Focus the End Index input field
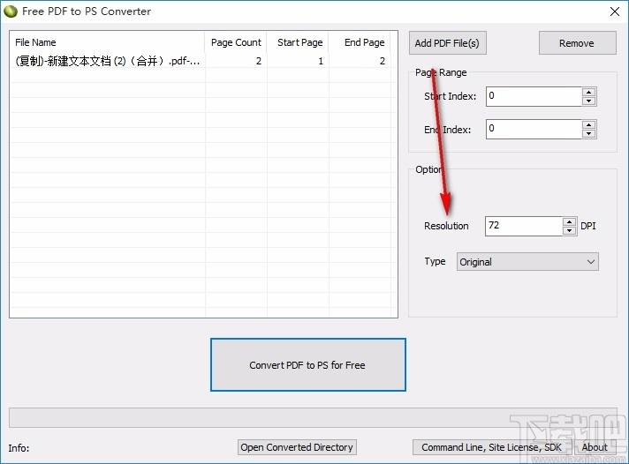 [534, 130]
